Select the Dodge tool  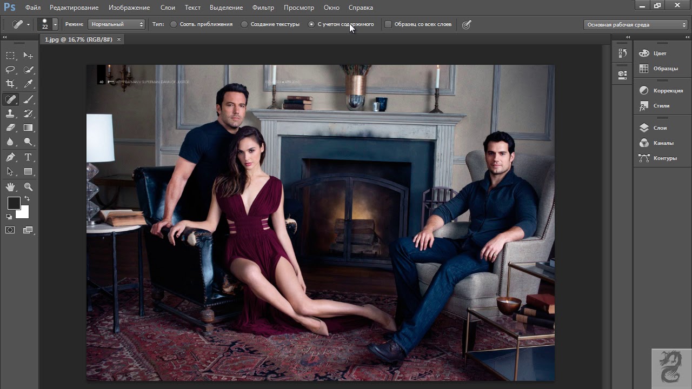tap(28, 142)
